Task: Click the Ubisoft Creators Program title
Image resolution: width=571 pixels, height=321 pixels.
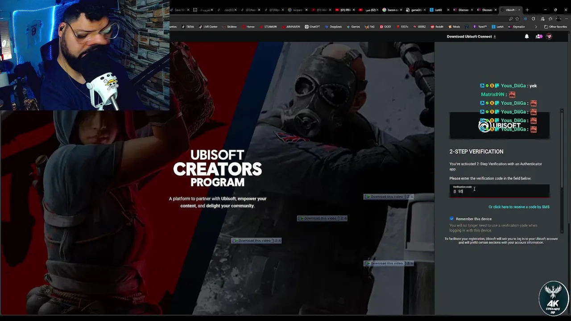Action: click(x=218, y=168)
